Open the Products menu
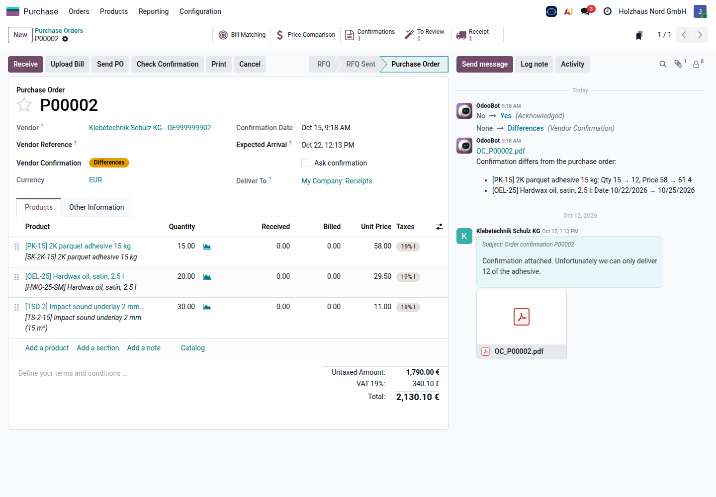 114,11
